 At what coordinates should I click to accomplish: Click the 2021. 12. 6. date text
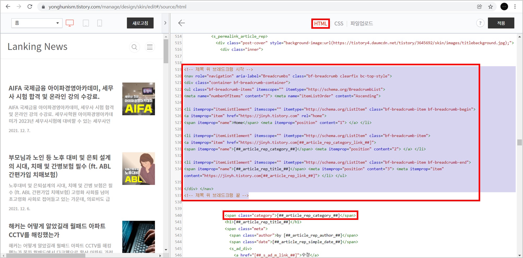click(x=20, y=209)
